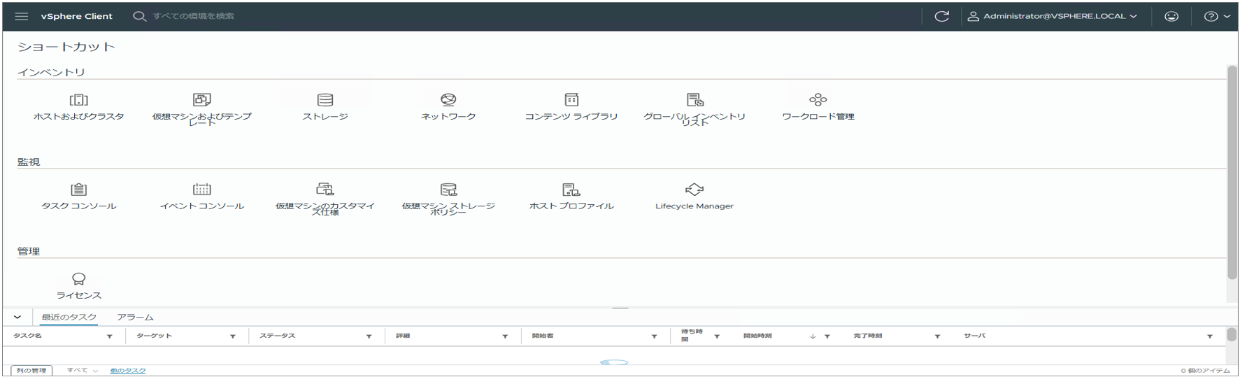Collapse the recent tasks panel chevron
This screenshot has height=377, width=1240.
(17, 317)
